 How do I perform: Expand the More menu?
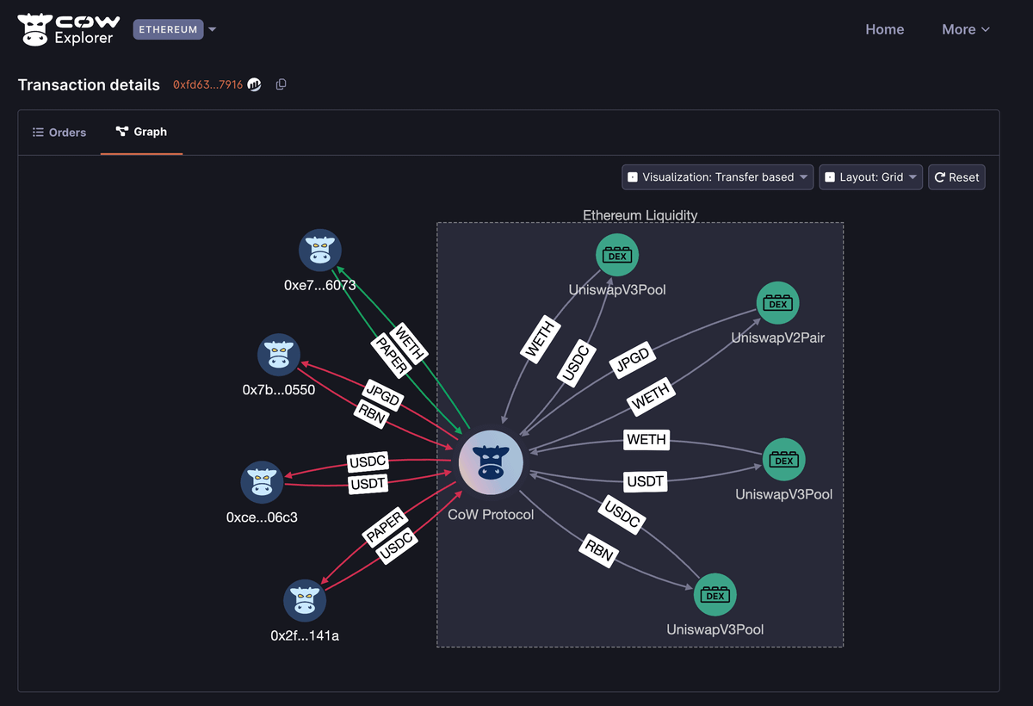click(965, 29)
